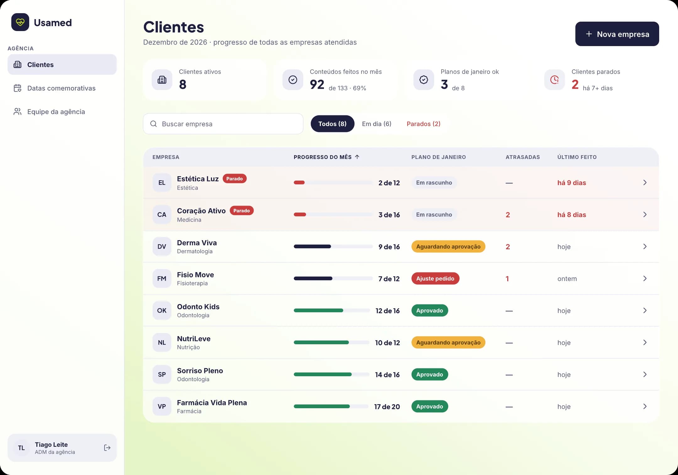Image resolution: width=678 pixels, height=475 pixels.
Task: Click the Nova empresa button
Action: click(x=617, y=34)
